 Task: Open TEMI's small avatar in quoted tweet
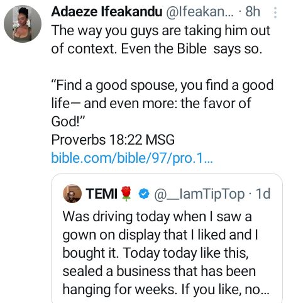coord(72,194)
